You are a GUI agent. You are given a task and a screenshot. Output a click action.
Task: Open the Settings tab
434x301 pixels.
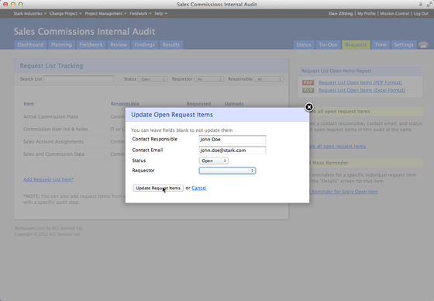404,45
